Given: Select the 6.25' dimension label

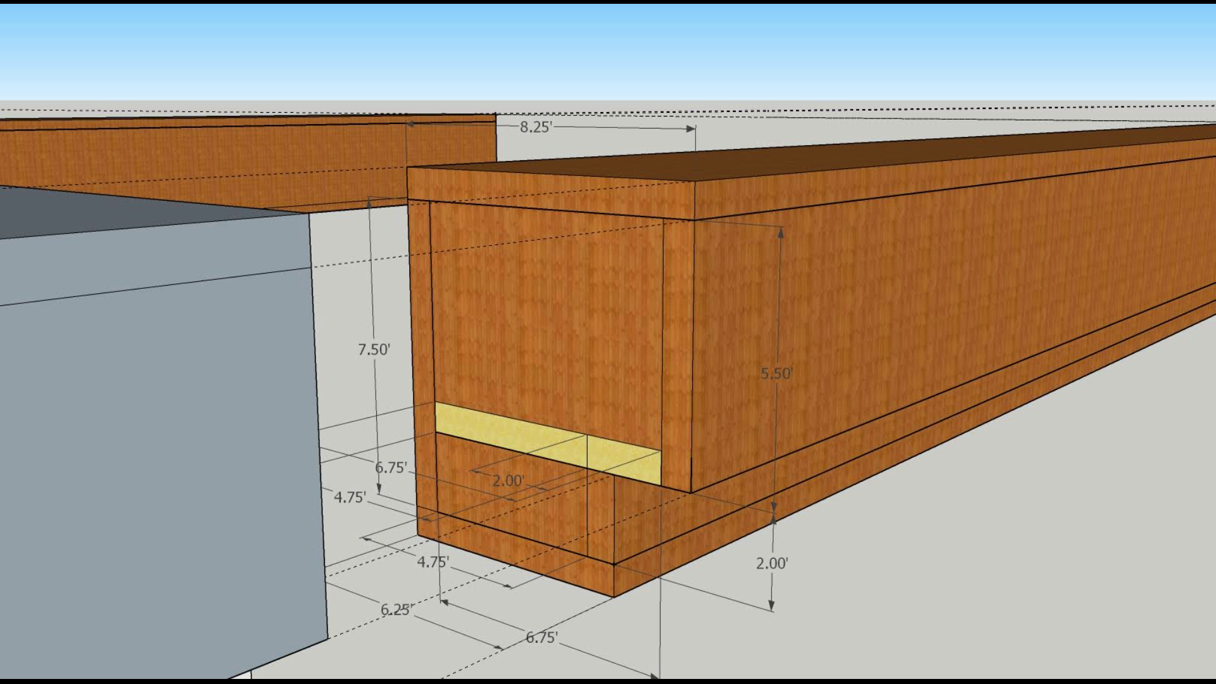Looking at the screenshot, I should coord(396,609).
